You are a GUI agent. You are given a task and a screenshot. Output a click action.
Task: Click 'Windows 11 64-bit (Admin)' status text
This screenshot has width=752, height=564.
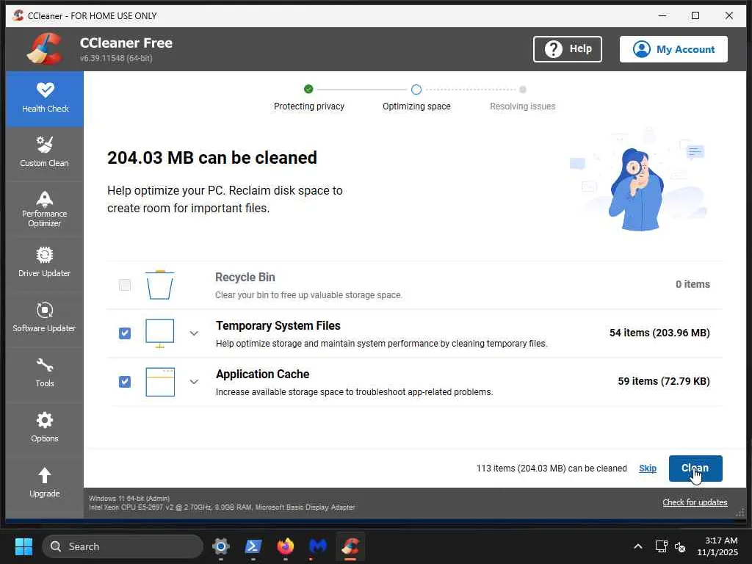click(129, 499)
